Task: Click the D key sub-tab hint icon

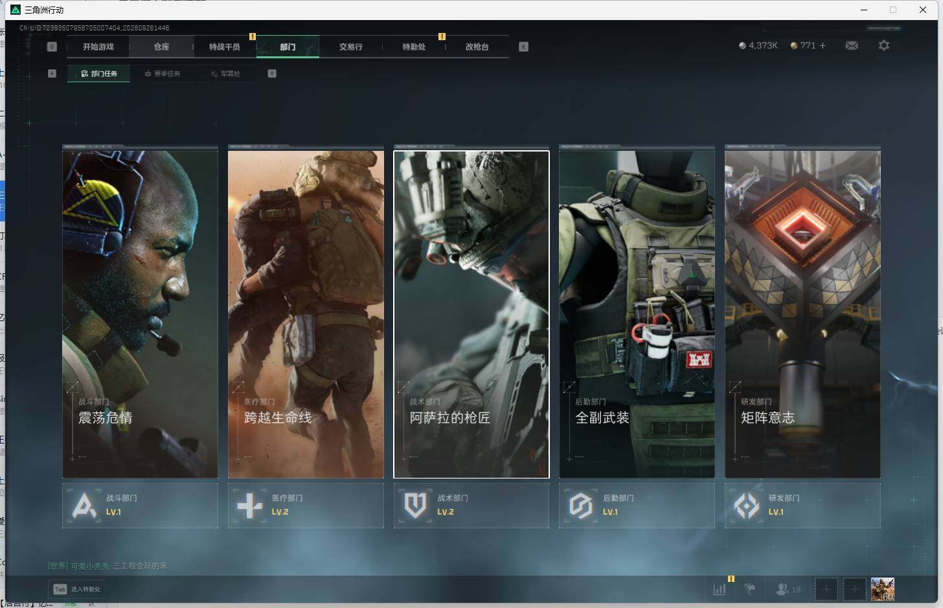Action: point(272,73)
